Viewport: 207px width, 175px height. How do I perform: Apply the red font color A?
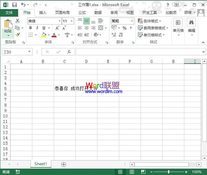pos(54,35)
